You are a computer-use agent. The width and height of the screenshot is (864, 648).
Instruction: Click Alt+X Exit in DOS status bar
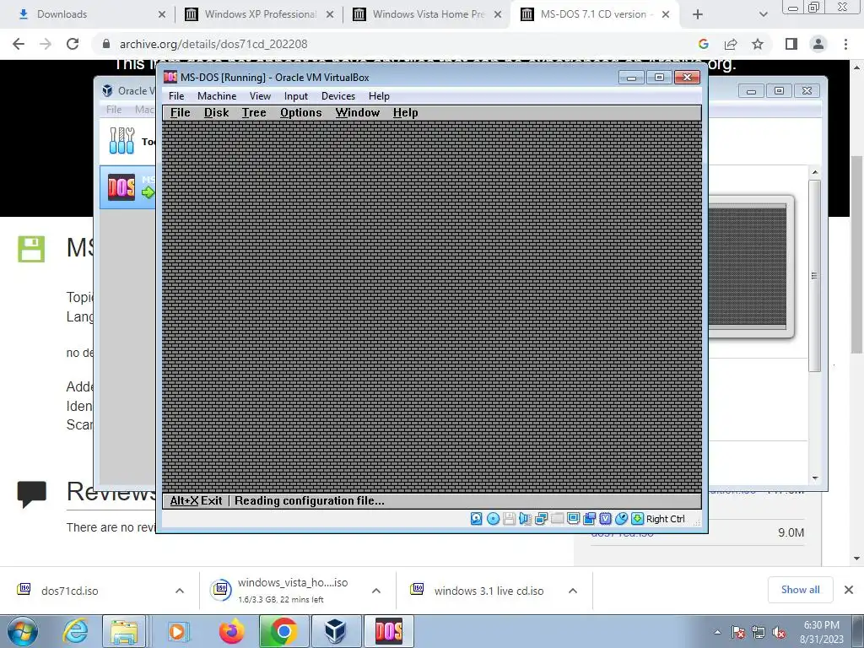[x=196, y=501]
